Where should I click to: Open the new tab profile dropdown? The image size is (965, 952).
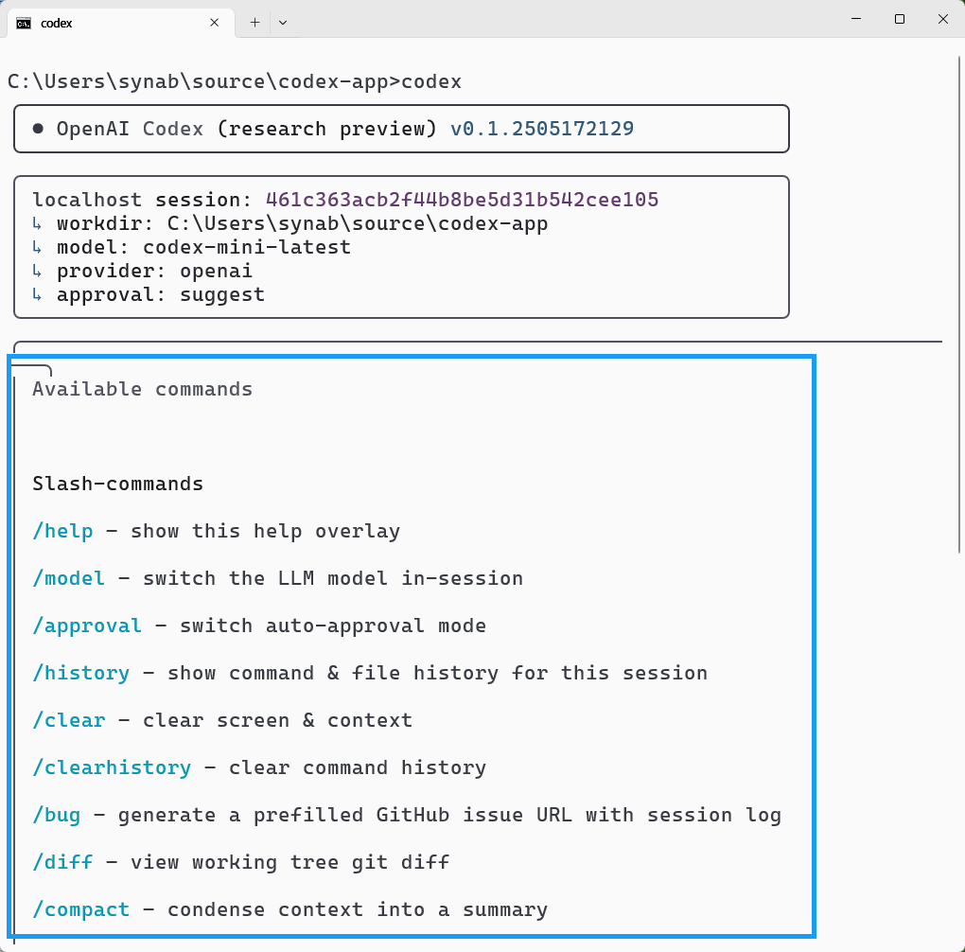283,23
